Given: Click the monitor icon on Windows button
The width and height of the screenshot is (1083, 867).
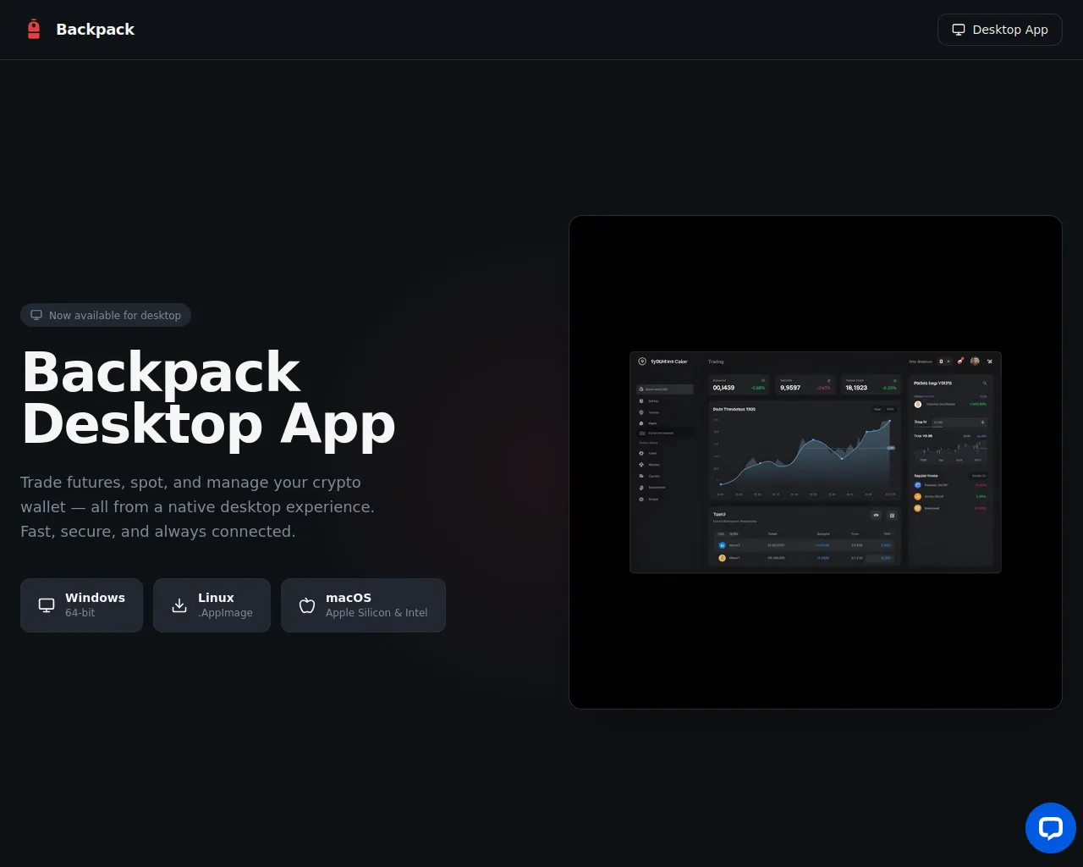Looking at the screenshot, I should (47, 605).
